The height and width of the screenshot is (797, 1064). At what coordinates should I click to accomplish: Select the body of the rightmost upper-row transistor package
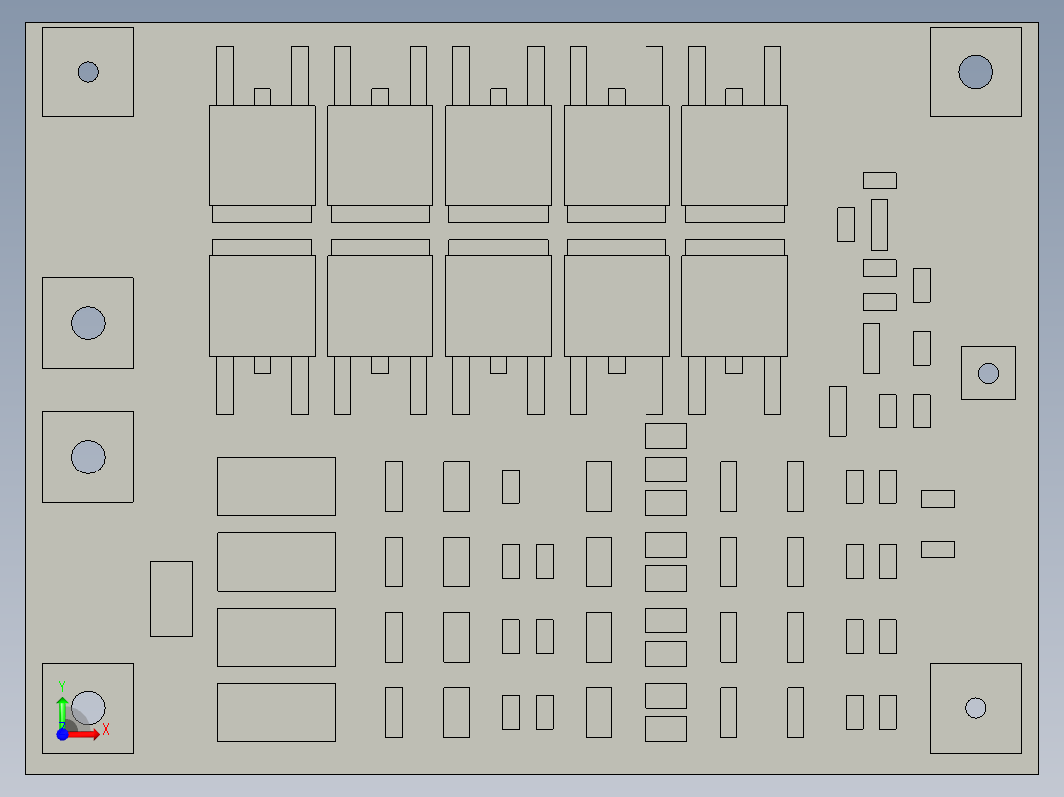point(734,155)
